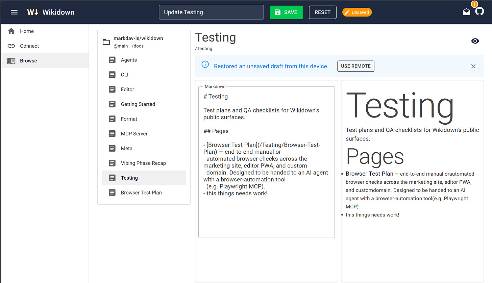Click the @main · /docs branch text
Viewport: 492px width, 283px height.
(x=128, y=46)
